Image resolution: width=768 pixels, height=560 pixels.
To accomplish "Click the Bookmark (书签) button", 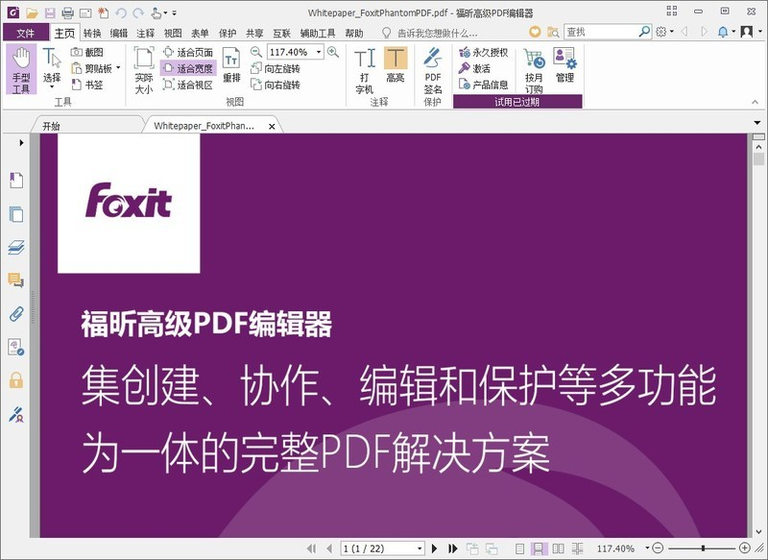I will pos(86,85).
